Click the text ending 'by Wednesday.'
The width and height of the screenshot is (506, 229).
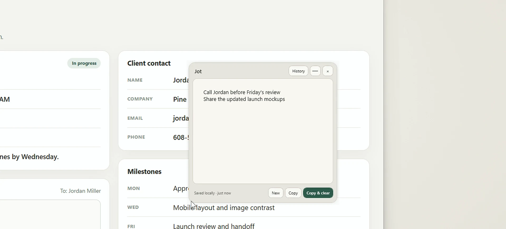[29, 157]
